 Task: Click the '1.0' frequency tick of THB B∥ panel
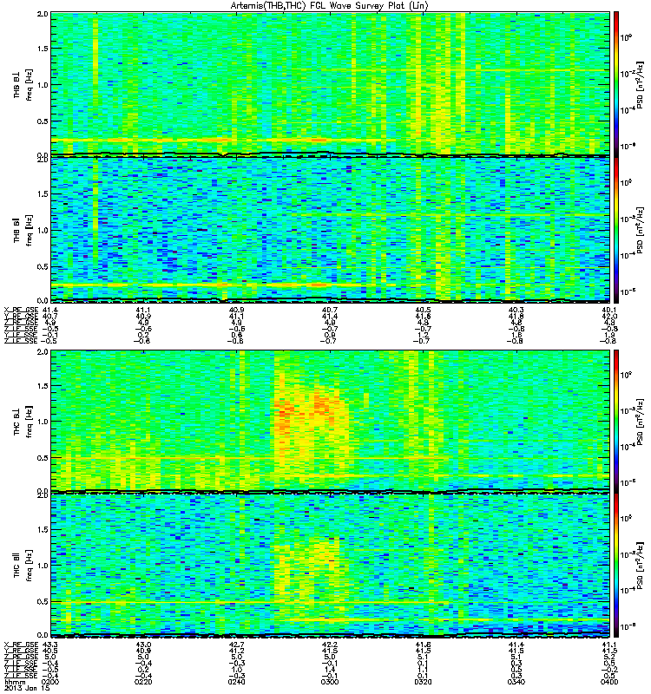coord(43,230)
